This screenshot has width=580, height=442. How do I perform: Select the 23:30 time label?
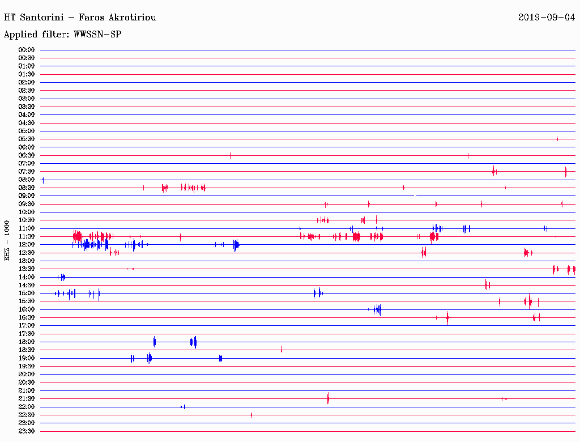tap(27, 431)
